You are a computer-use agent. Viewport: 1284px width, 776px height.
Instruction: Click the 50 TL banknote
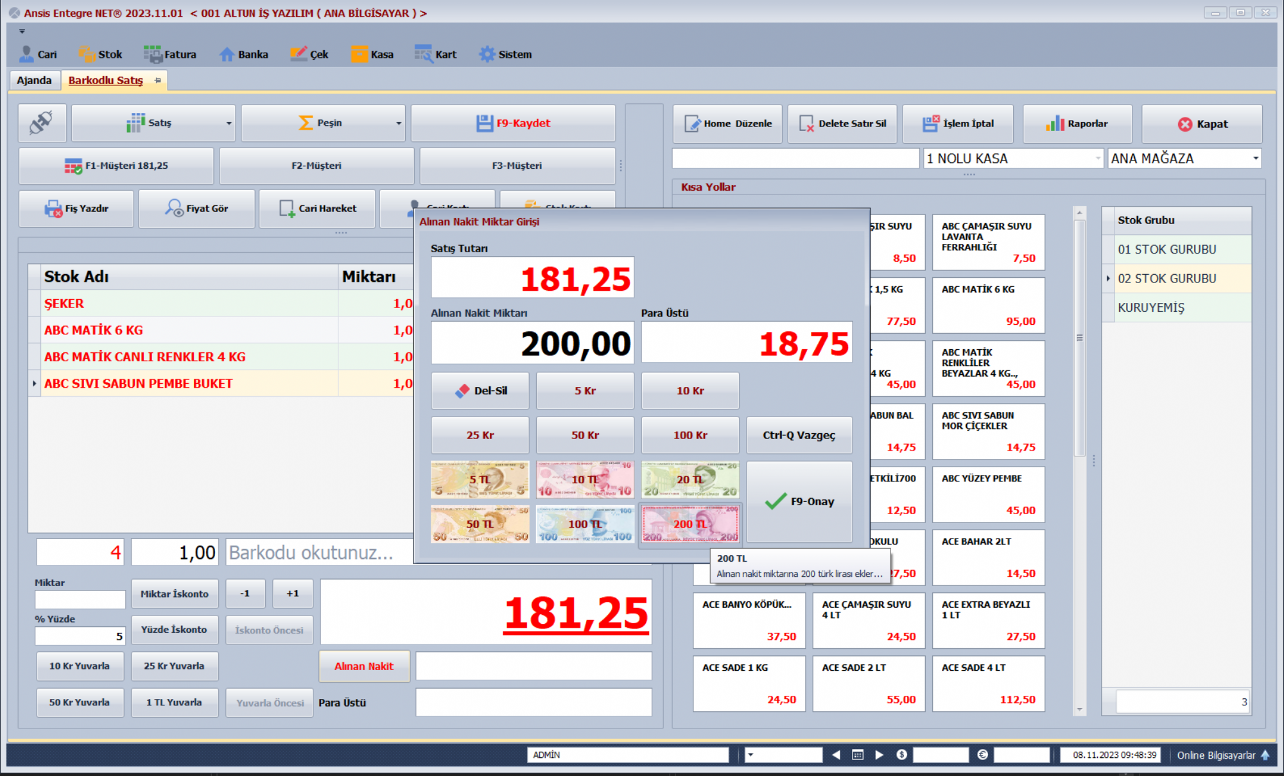tap(480, 524)
